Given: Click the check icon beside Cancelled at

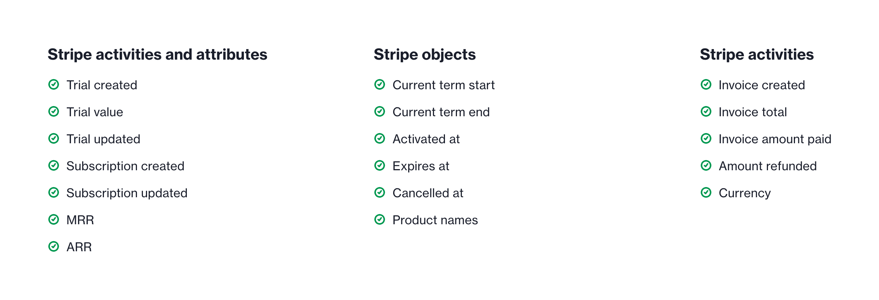Looking at the screenshot, I should 380,193.
